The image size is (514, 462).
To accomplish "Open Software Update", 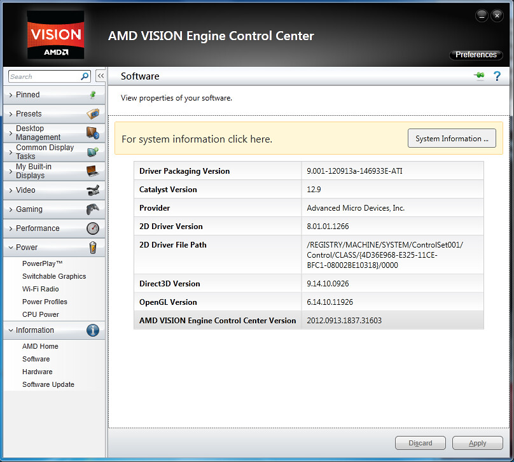I will (48, 384).
